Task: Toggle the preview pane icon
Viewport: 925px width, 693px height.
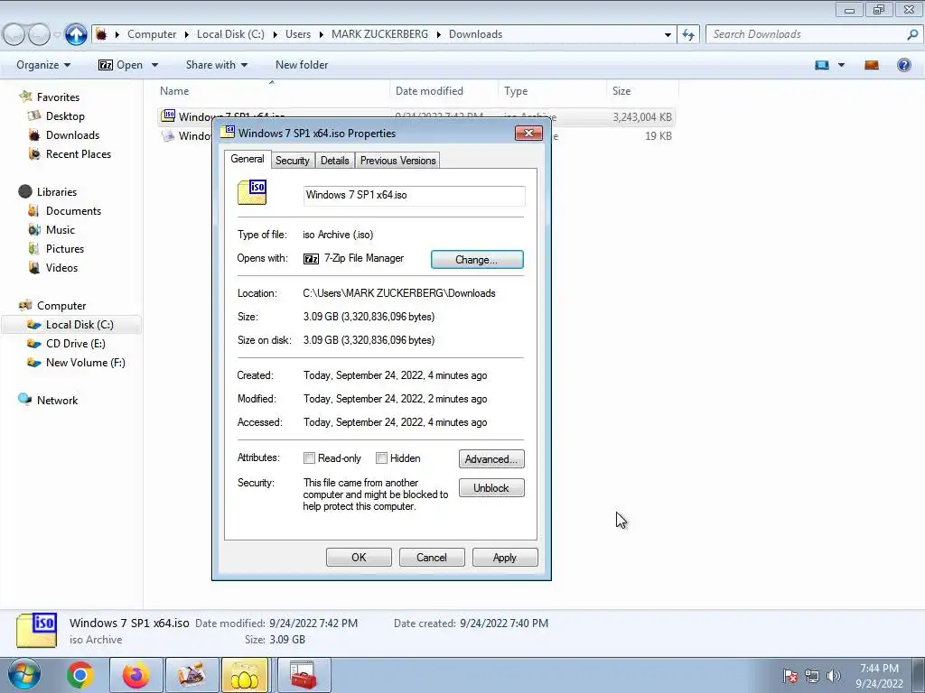Action: click(x=872, y=65)
